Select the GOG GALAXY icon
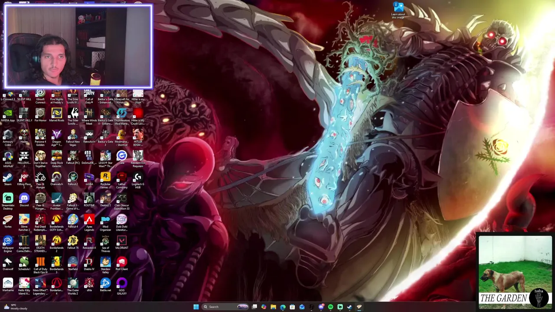The image size is (555, 312). [121, 287]
